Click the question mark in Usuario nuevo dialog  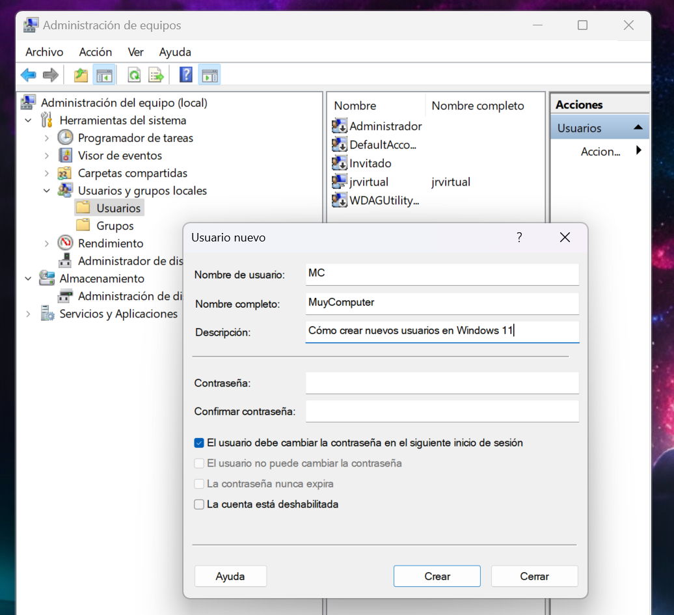click(519, 238)
